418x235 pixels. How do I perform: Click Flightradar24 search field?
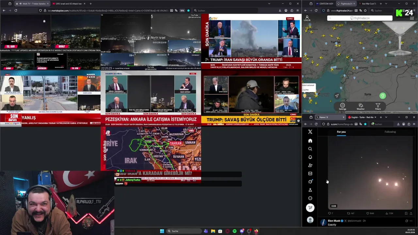tap(360, 18)
